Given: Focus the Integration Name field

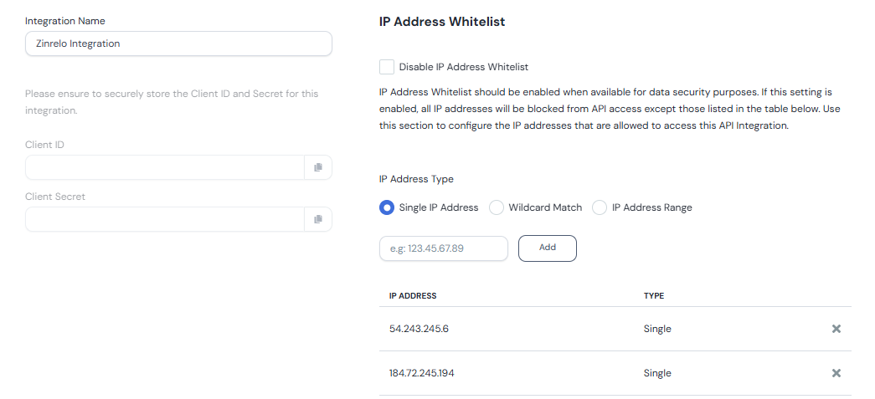Looking at the screenshot, I should pos(178,43).
